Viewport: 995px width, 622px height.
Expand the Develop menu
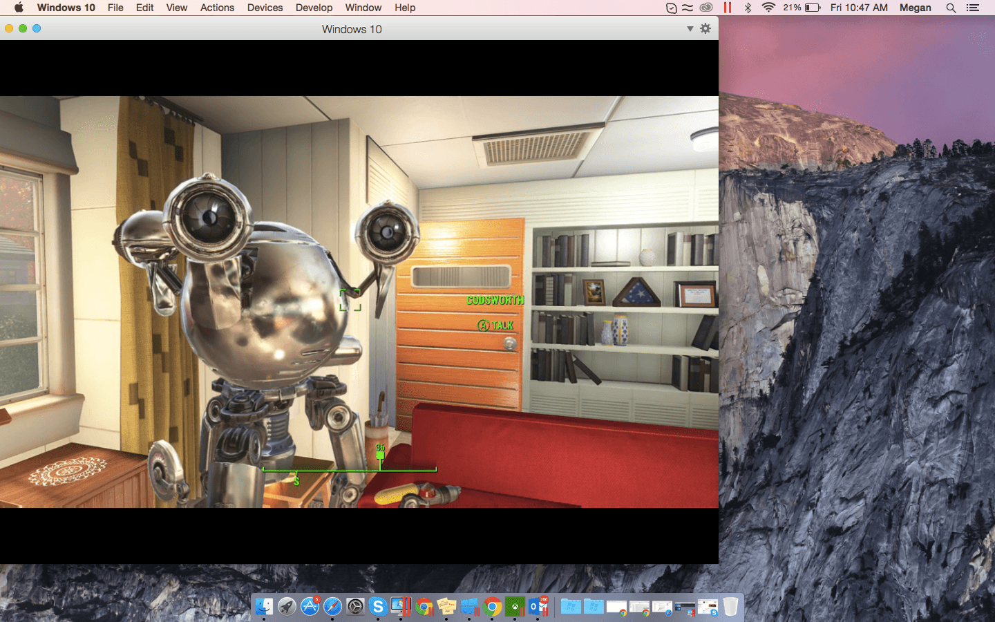click(314, 8)
